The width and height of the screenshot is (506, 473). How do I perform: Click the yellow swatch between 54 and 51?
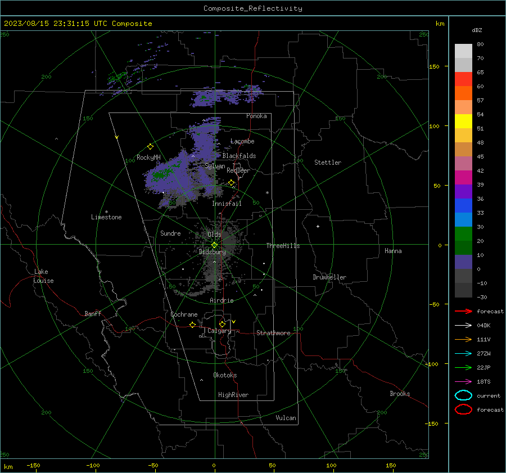(463, 121)
